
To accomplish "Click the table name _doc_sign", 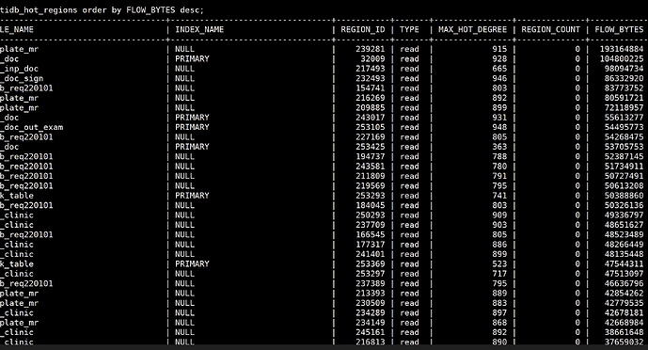I will [22, 79].
